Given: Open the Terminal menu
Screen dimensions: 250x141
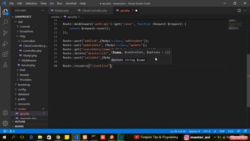Looking at the screenshot, I should coord(71,4).
